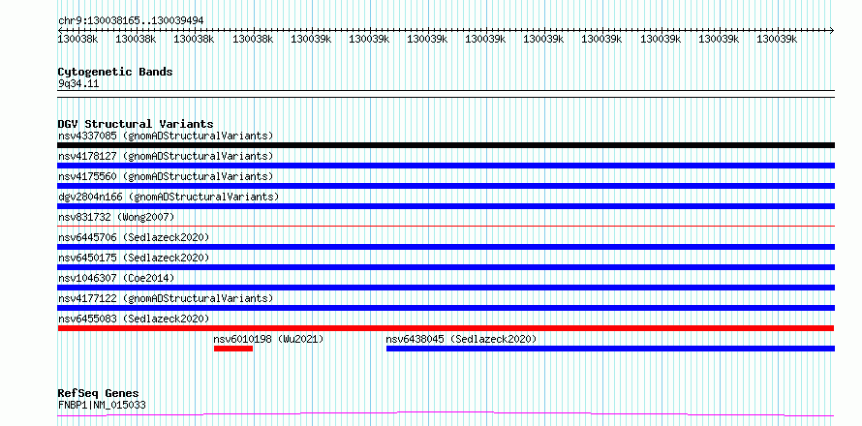The image size is (862, 426).
Task: Open the nsv6450175 (Sedlazeck2020) label
Action: 134,258
